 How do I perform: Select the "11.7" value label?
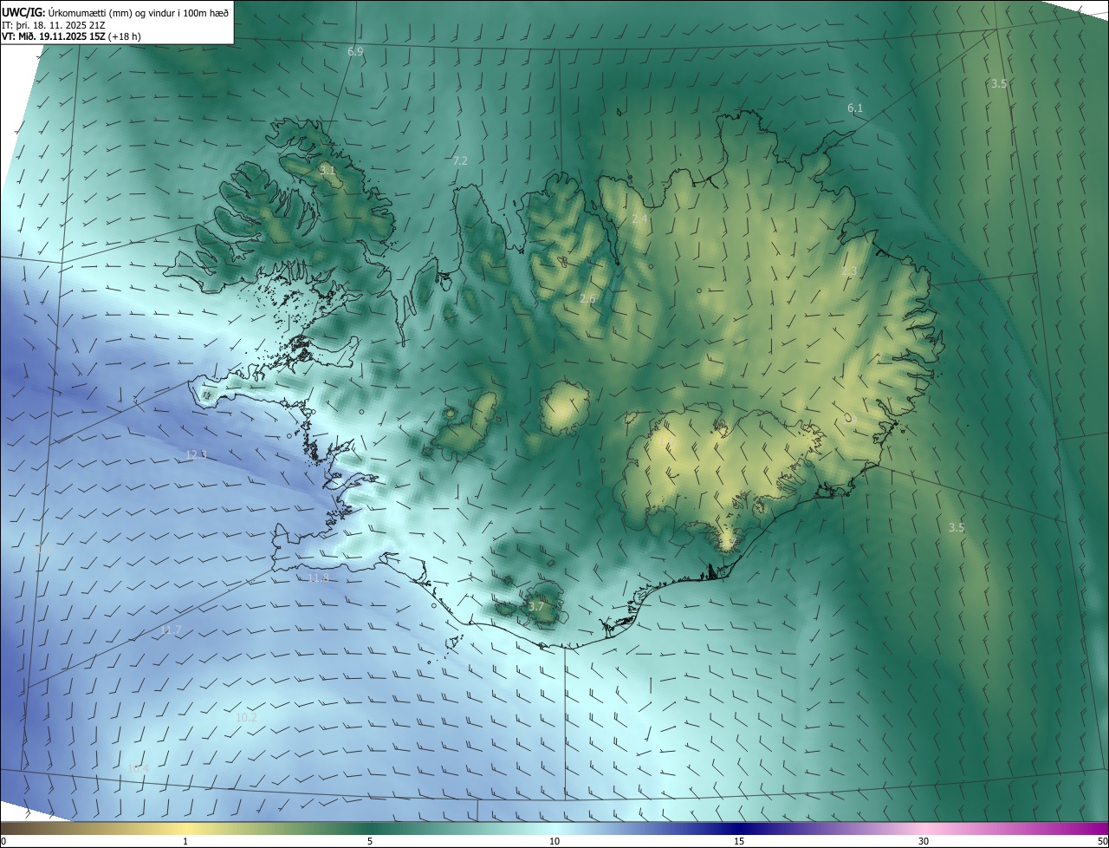pos(171,630)
